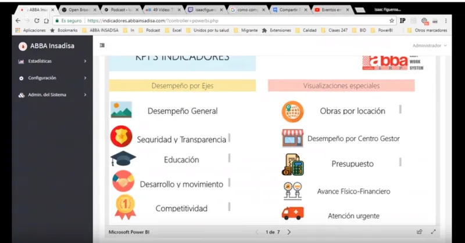Click the Seguridad y Transparencia shield icon
This screenshot has width=465, height=243.
(x=121, y=136)
